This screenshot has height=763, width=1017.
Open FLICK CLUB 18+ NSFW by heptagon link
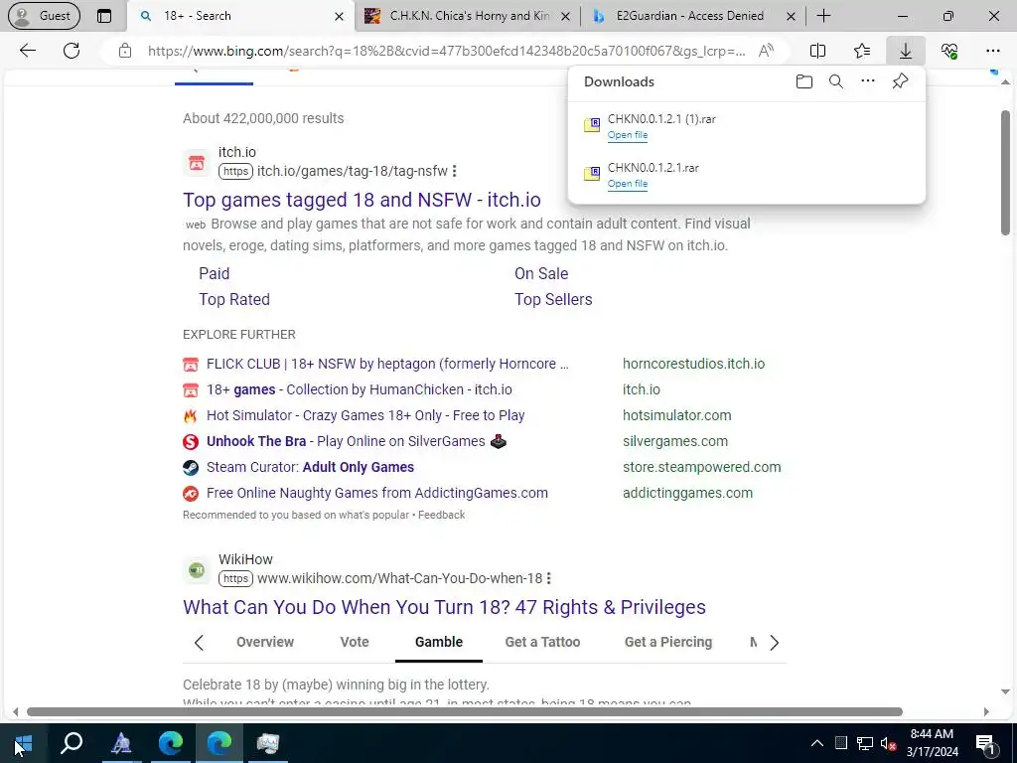pyautogui.click(x=387, y=364)
